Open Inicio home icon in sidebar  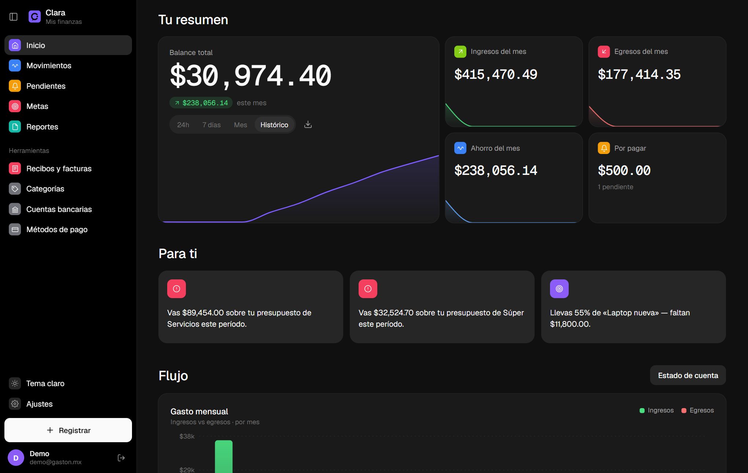[x=15, y=45]
